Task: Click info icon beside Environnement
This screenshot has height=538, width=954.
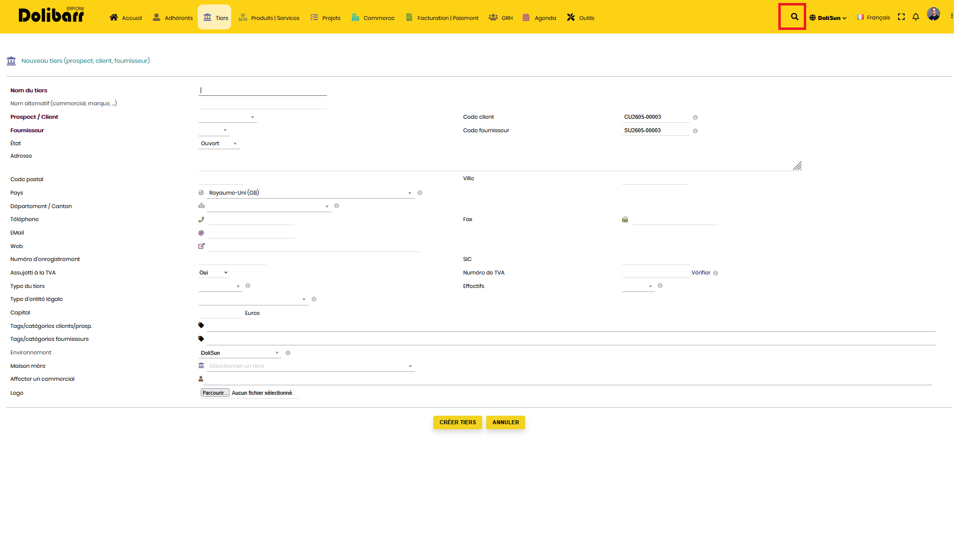Action: pyautogui.click(x=288, y=353)
